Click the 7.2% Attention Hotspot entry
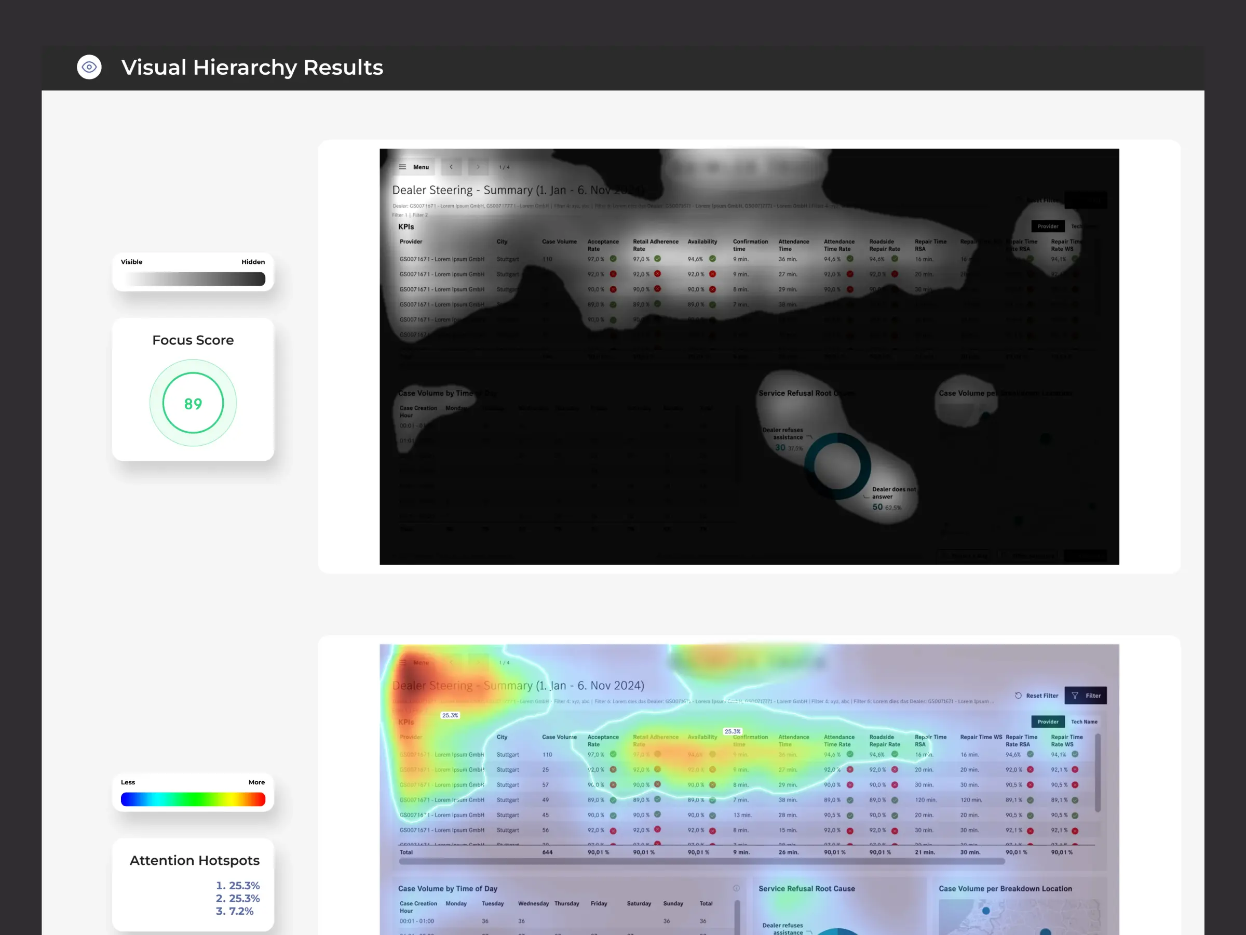The image size is (1246, 935). pyautogui.click(x=234, y=911)
